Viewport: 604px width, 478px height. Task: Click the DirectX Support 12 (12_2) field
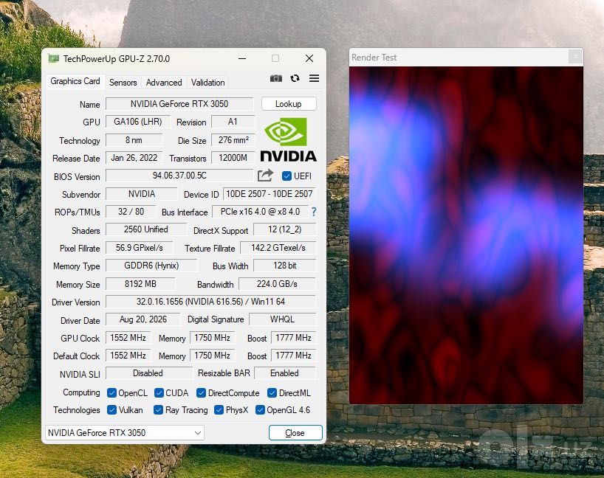click(x=285, y=229)
